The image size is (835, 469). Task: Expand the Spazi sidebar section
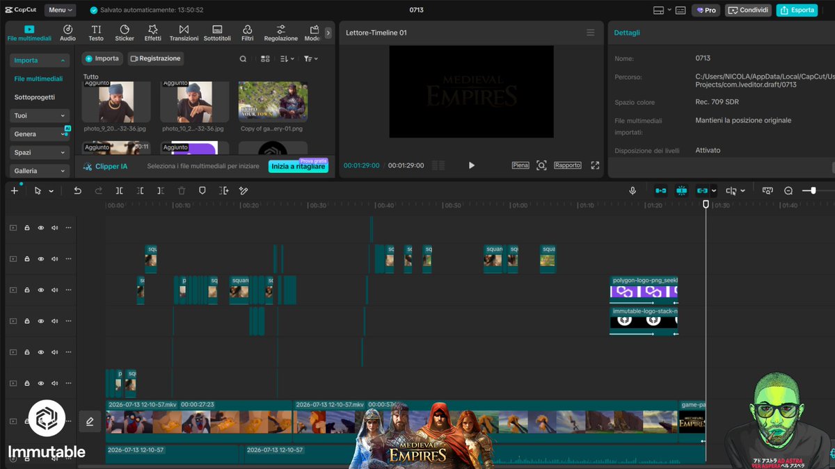40,152
